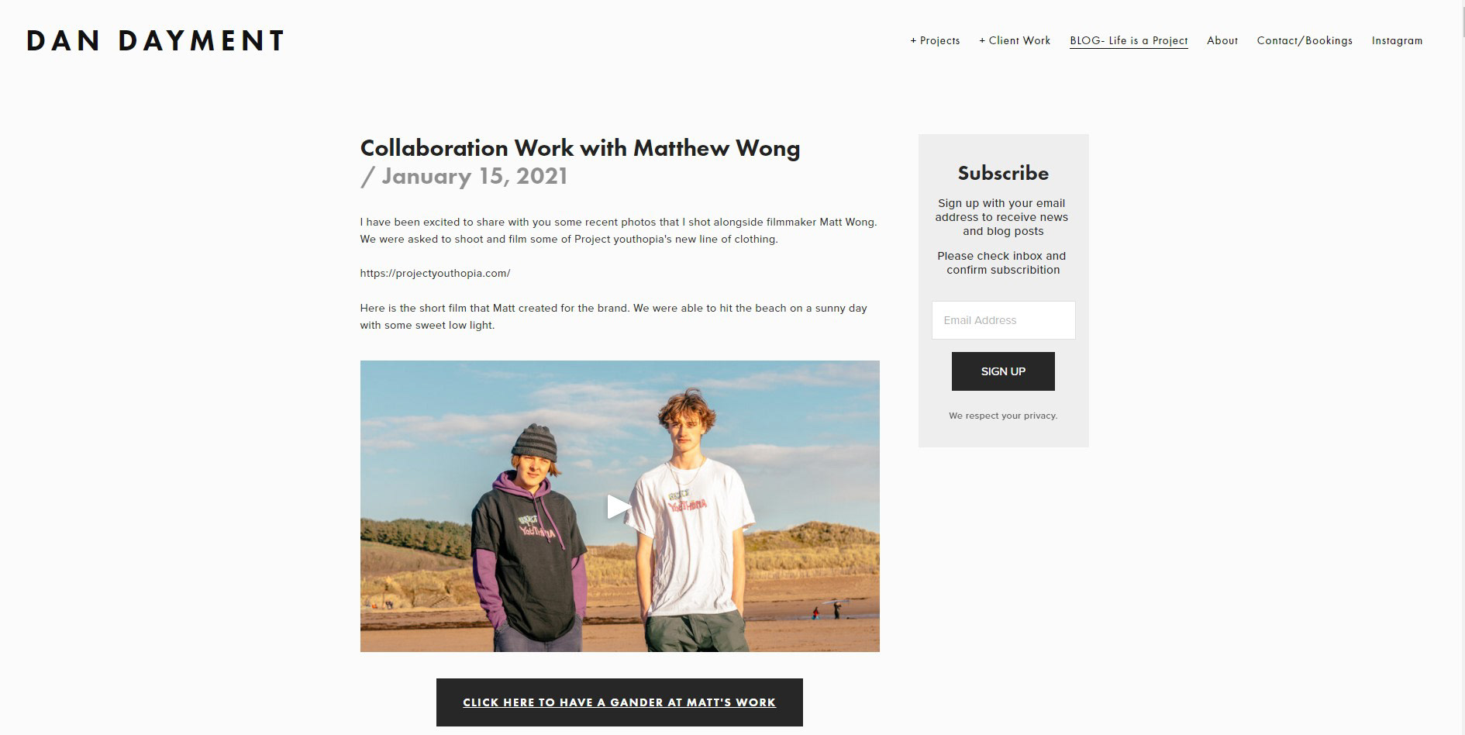Open BLOG- Life is a Project page
This screenshot has width=1465, height=735.
point(1129,40)
